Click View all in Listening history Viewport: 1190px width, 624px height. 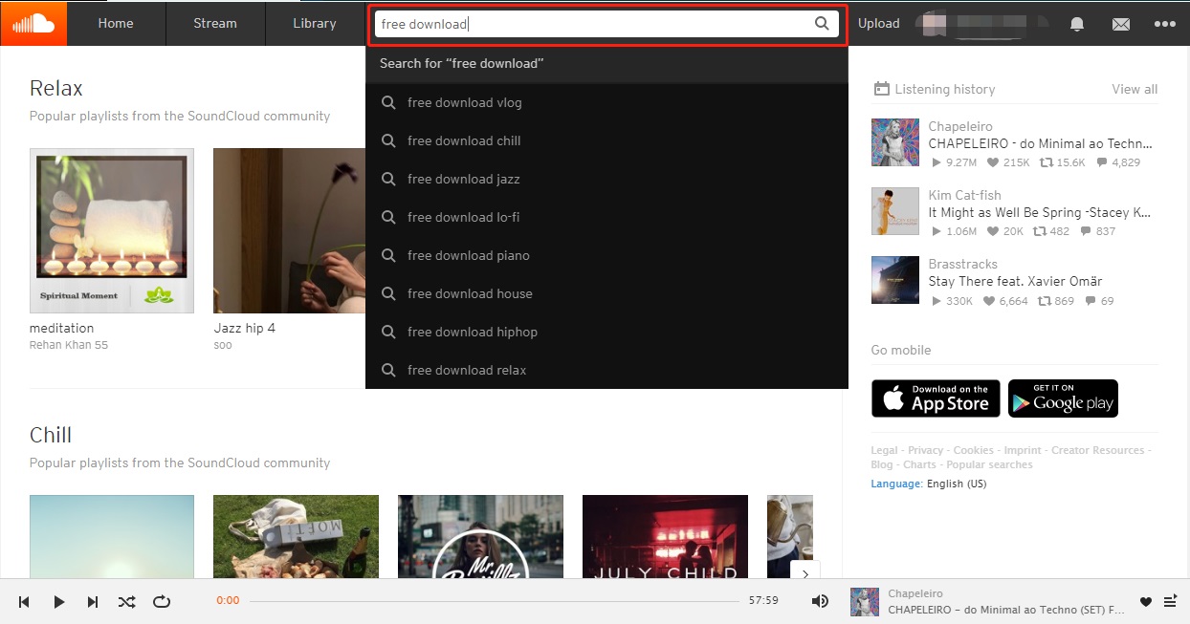1135,89
